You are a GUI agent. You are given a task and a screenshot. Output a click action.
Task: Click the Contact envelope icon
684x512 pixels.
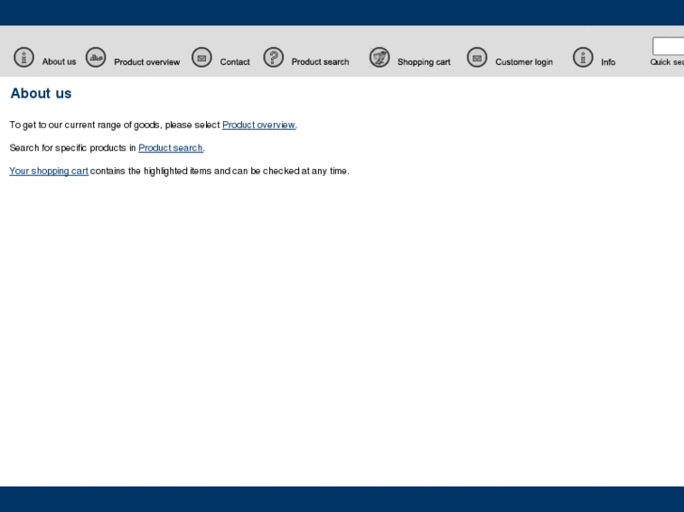tap(201, 57)
